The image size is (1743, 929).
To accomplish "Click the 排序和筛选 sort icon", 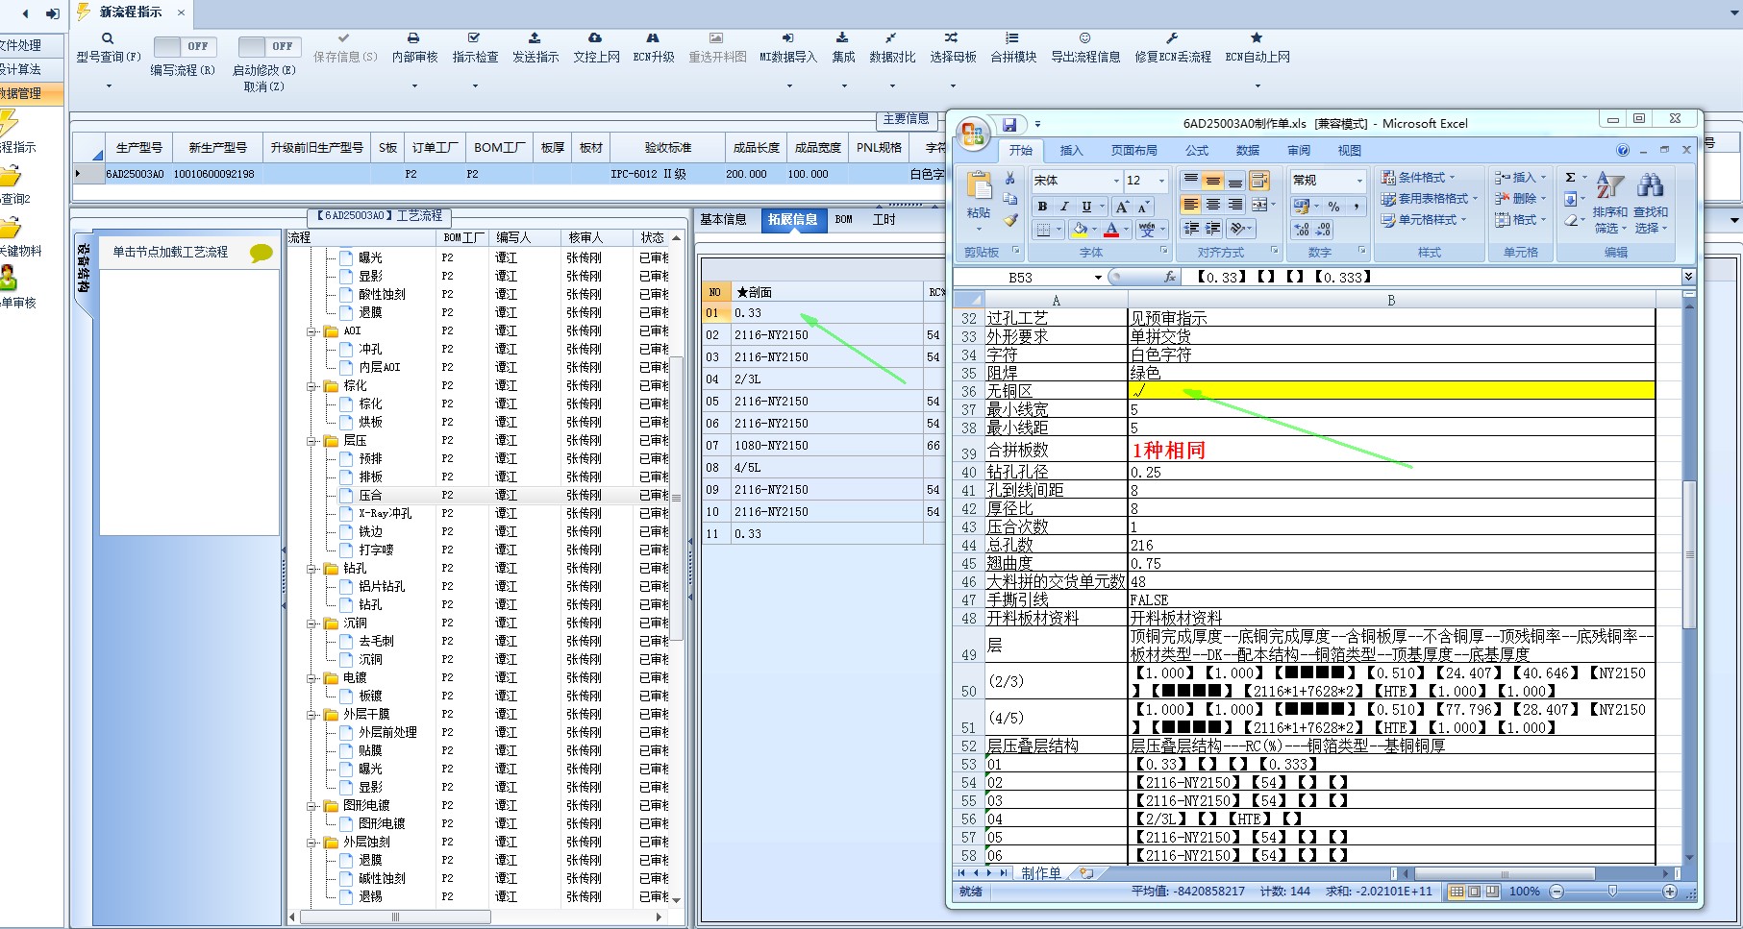I will [x=1609, y=185].
